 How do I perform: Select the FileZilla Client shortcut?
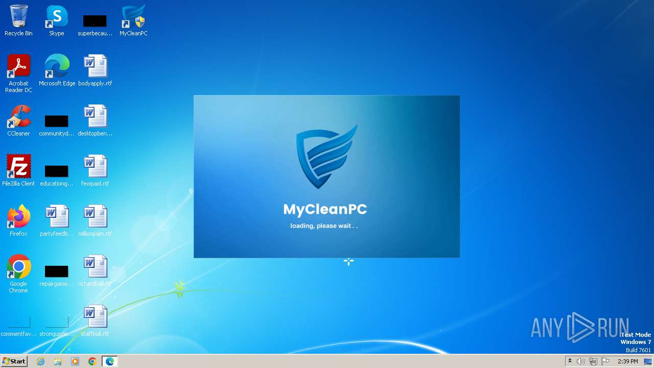coord(18,171)
